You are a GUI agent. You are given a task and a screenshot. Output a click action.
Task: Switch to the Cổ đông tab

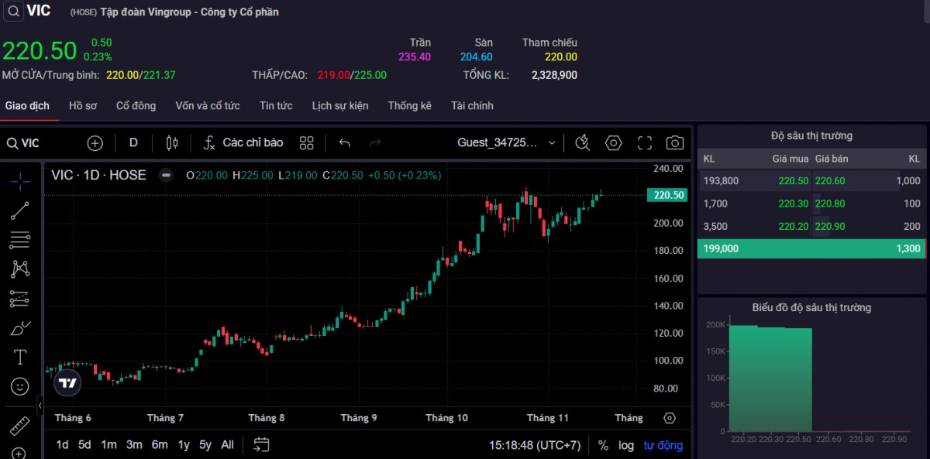pos(136,106)
